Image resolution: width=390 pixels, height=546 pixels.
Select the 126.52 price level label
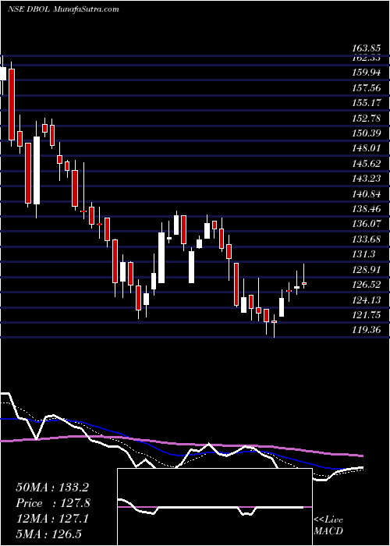pyautogui.click(x=367, y=285)
